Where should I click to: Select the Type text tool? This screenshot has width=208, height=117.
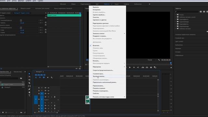(29, 95)
